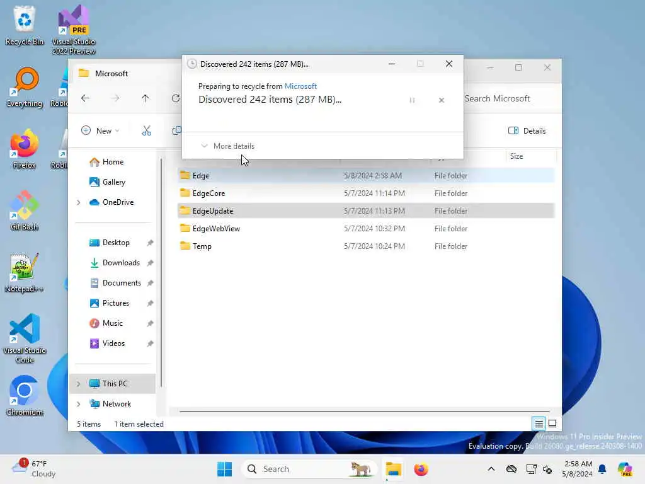Select the EdgeUpdate folder

click(x=366, y=211)
